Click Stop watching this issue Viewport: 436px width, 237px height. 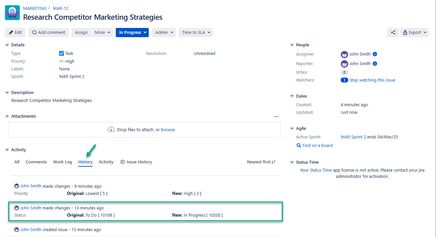(372, 80)
